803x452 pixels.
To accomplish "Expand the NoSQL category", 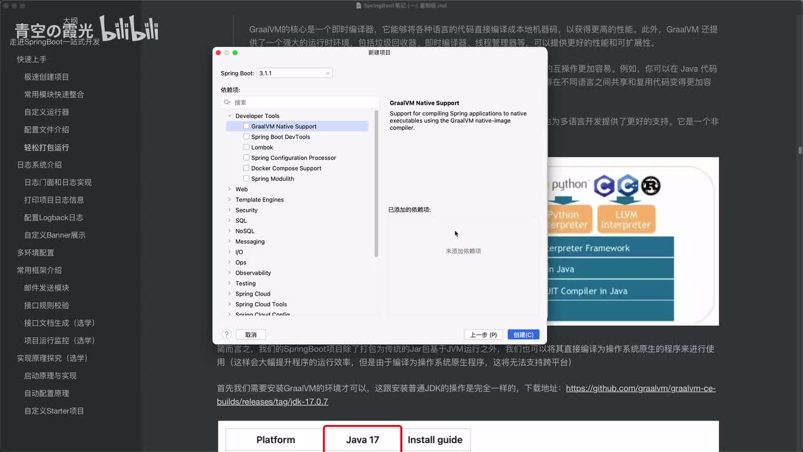I will click(x=230, y=231).
